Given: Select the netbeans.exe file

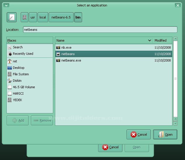Looking at the screenshot, I should coord(114,60).
